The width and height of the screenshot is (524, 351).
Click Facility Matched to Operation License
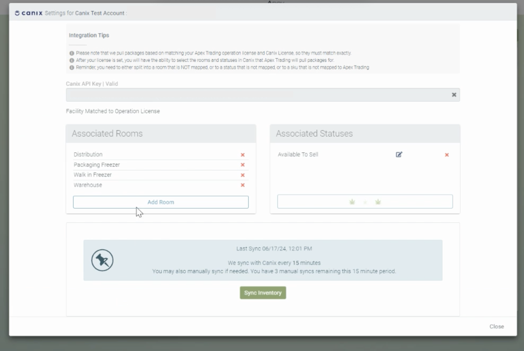(113, 111)
